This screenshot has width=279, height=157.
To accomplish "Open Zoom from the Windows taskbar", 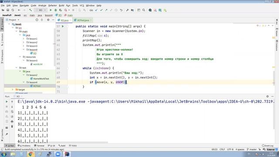I will click(58, 154).
